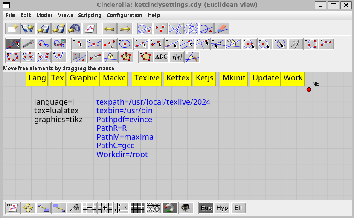The width and height of the screenshot is (354, 218).
Task: Switch to Ell elliptic geometry
Action: click(238, 208)
